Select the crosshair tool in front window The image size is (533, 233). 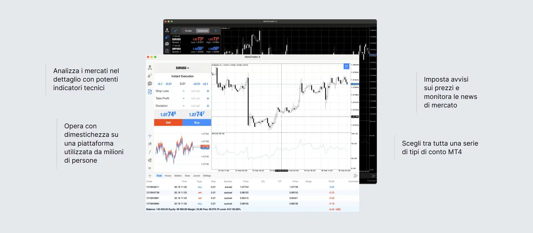coord(150,136)
